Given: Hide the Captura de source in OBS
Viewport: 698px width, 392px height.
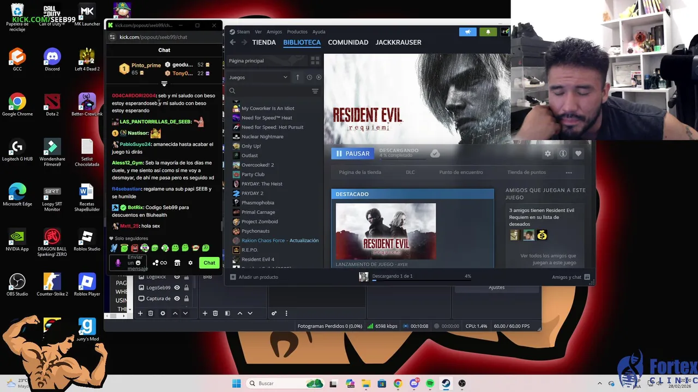Looking at the screenshot, I should pyautogui.click(x=177, y=298).
